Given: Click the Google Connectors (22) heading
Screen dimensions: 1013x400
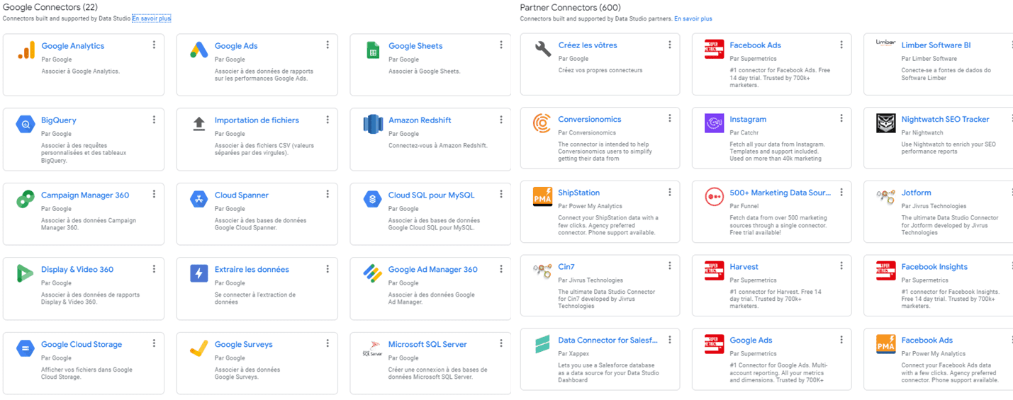Looking at the screenshot, I should pyautogui.click(x=50, y=7).
